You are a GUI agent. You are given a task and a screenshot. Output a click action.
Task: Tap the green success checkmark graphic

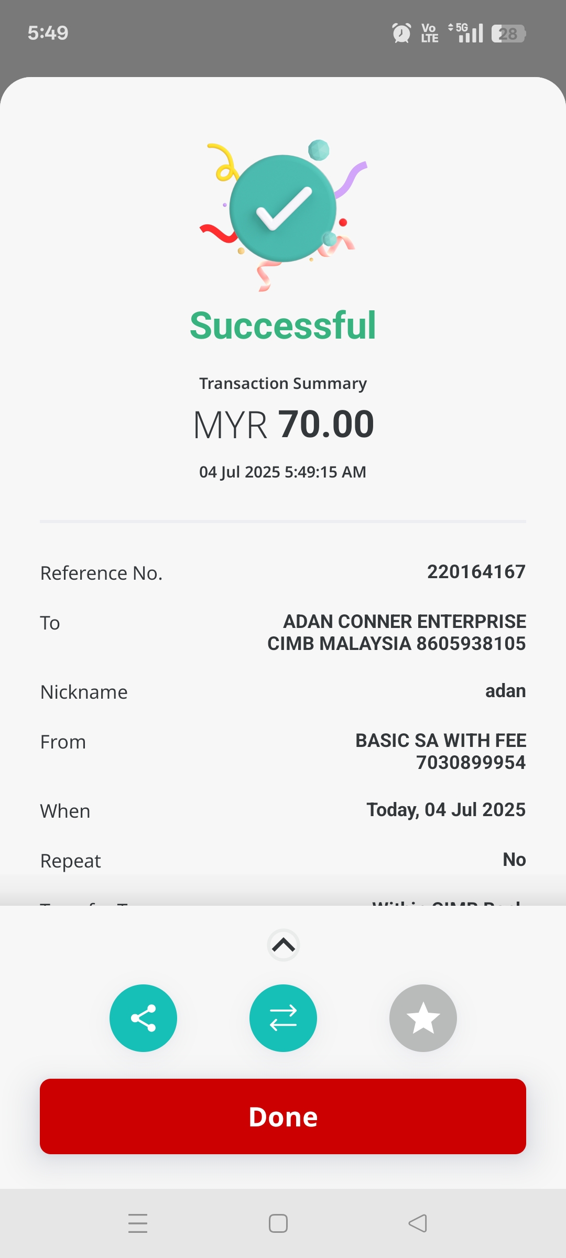[x=283, y=209]
